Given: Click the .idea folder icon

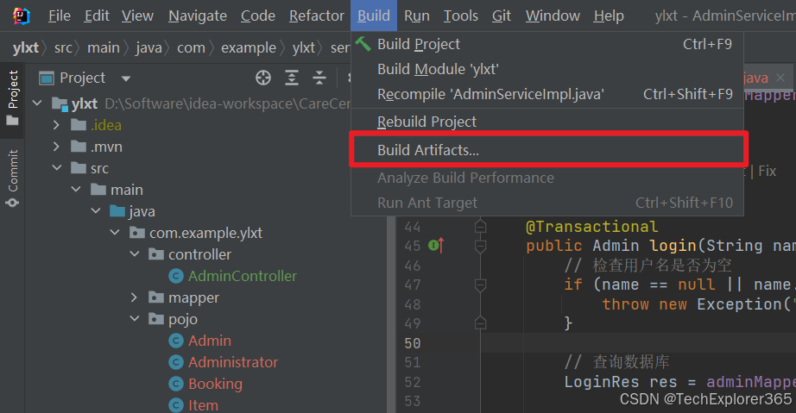Looking at the screenshot, I should coord(79,125).
